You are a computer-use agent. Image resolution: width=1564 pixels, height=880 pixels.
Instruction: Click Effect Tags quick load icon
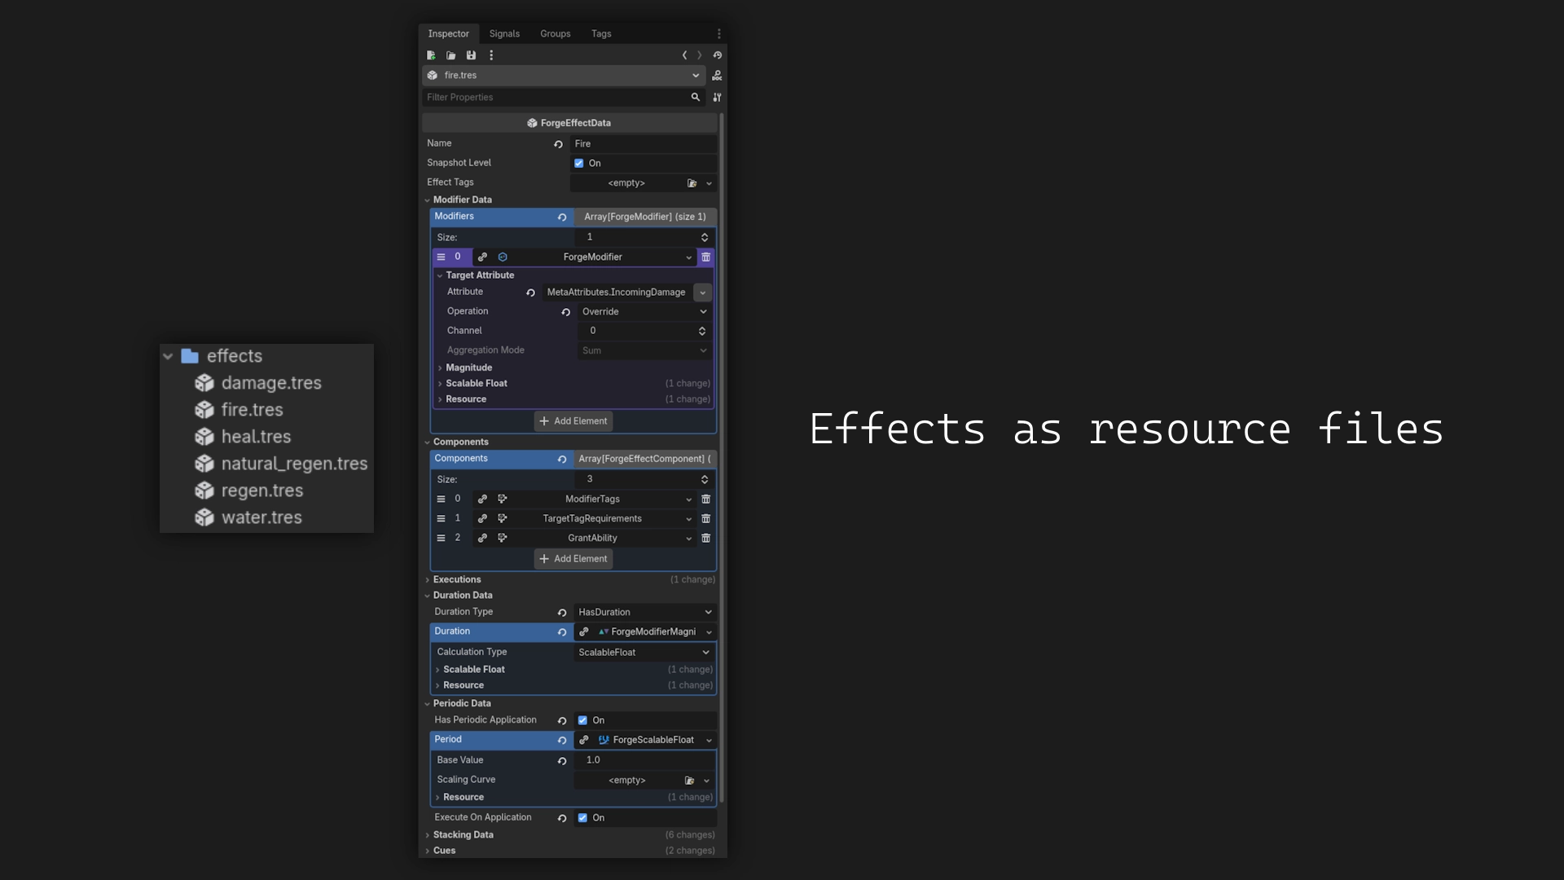692,183
